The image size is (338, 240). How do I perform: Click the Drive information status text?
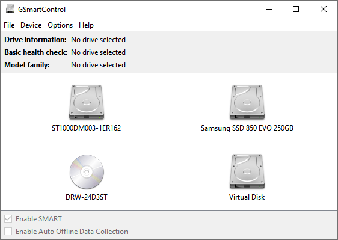98,40
